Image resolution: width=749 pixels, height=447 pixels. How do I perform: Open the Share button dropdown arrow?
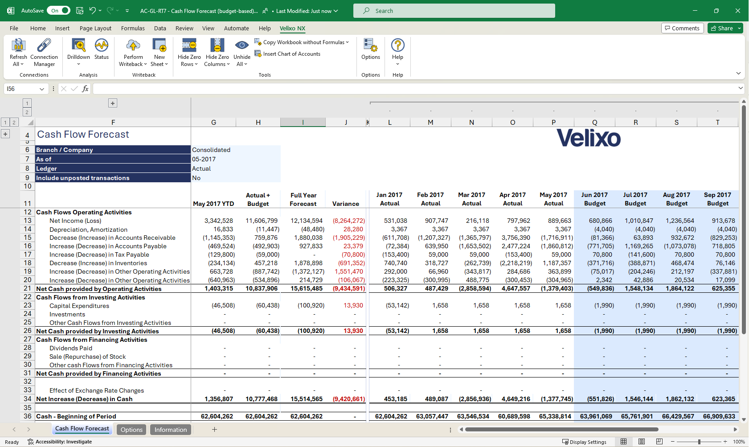coord(739,29)
